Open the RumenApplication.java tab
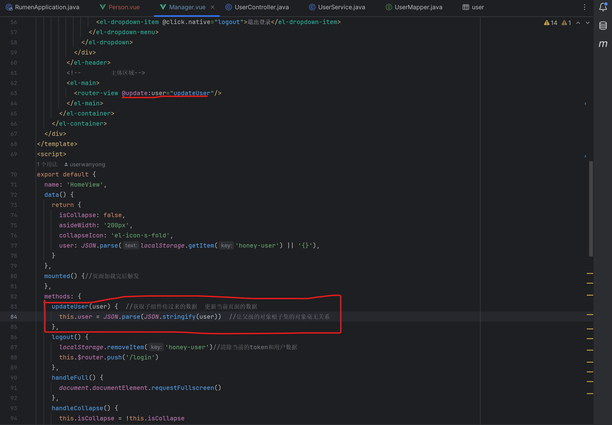The width and height of the screenshot is (612, 425). point(47,7)
